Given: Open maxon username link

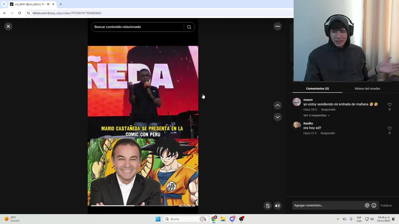Looking at the screenshot, I should [308, 100].
